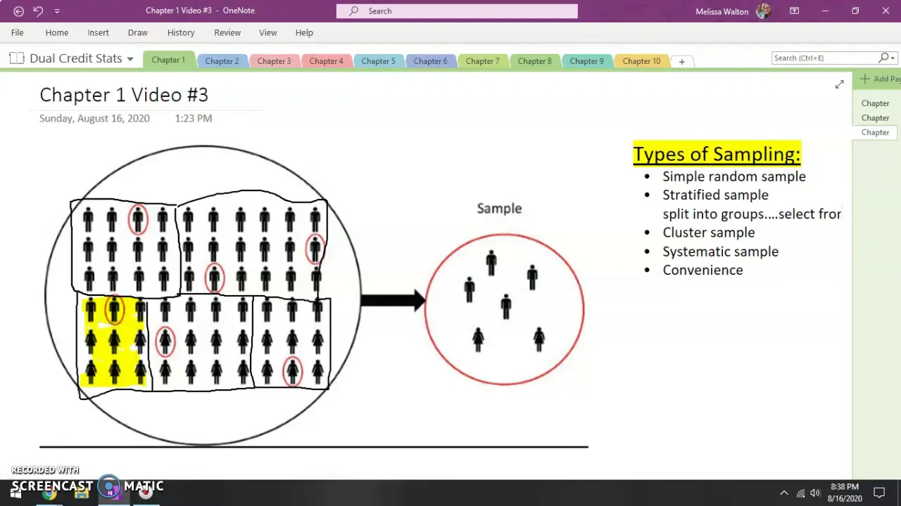Click the Systematic sample bullet
This screenshot has width=901, height=506.
[721, 252]
